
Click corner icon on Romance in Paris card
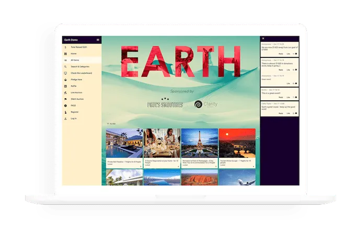[x=216, y=167]
